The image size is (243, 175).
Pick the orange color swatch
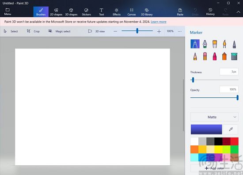pyautogui.click(x=194, y=149)
